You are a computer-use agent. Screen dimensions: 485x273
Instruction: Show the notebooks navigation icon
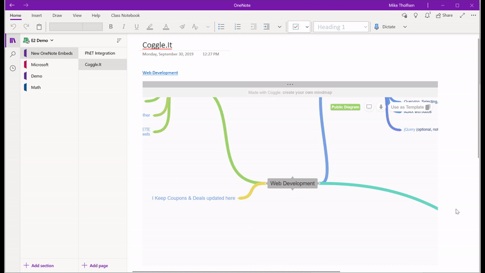click(x=13, y=41)
